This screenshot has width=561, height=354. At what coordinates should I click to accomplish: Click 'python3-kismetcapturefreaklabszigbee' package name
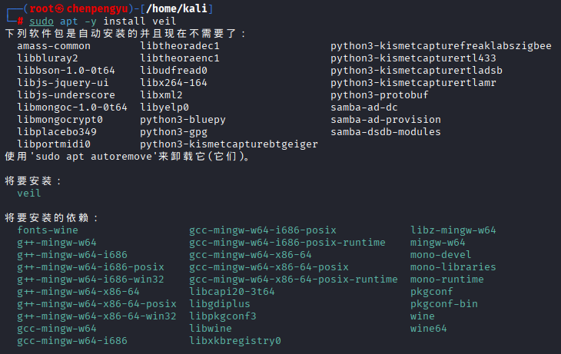click(x=441, y=46)
